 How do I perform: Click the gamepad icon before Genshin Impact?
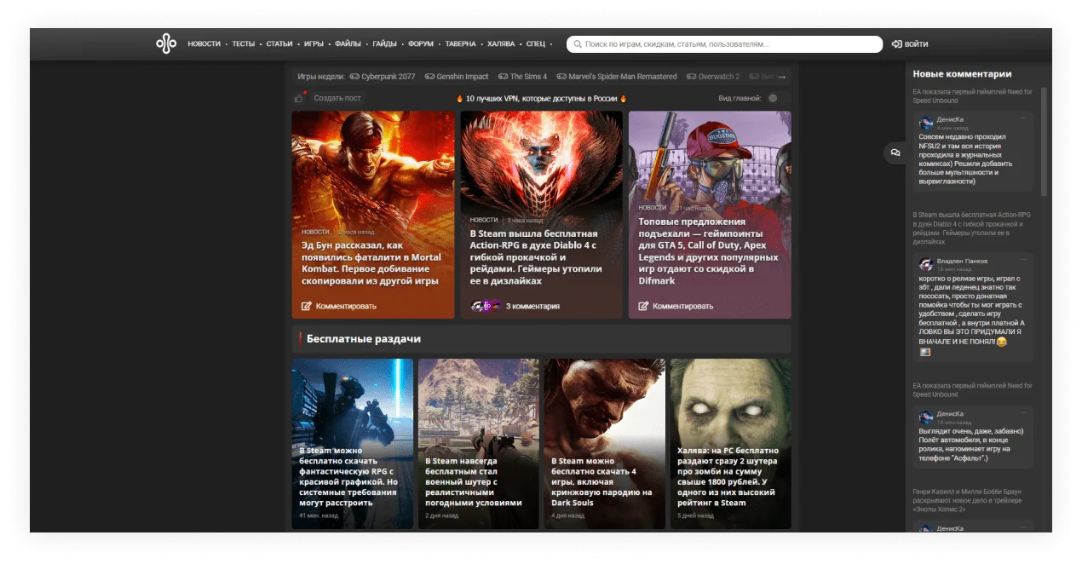coord(430,77)
